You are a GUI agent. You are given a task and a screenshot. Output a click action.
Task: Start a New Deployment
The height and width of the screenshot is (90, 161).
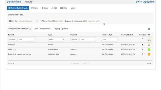[x=145, y=2]
